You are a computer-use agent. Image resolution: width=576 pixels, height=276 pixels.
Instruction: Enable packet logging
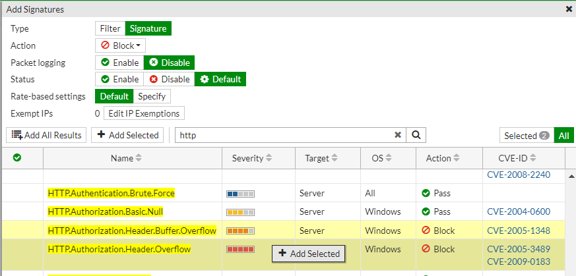(x=120, y=63)
